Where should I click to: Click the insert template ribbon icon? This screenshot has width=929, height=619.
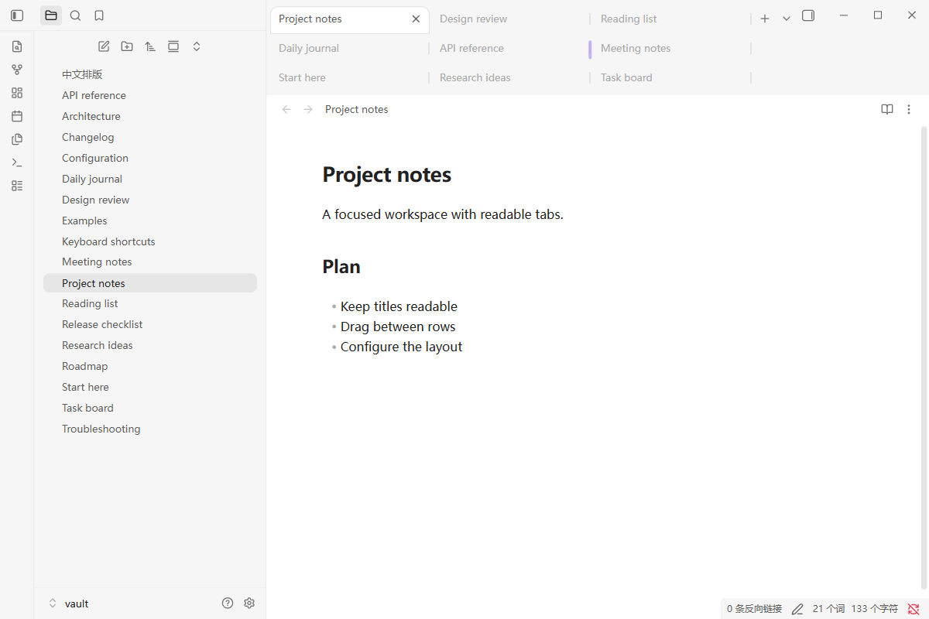pos(17,139)
